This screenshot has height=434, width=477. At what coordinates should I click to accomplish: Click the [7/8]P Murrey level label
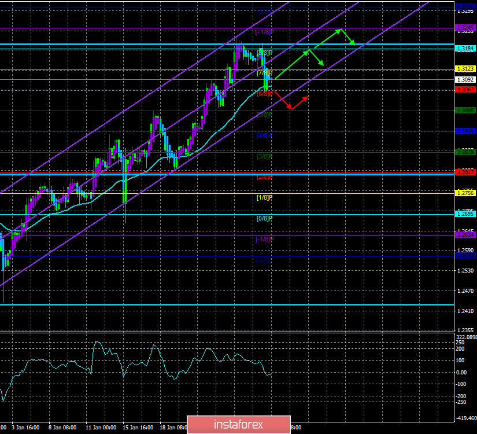pos(264,73)
